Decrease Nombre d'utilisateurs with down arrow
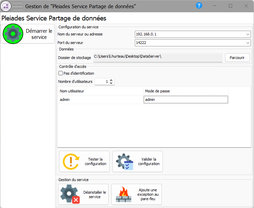Viewport: 254px width, 208px height. pyautogui.click(x=111, y=83)
